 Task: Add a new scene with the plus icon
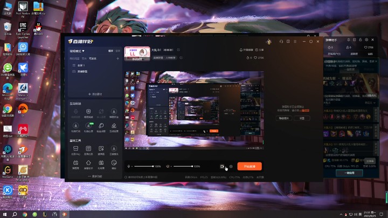tap(118, 59)
